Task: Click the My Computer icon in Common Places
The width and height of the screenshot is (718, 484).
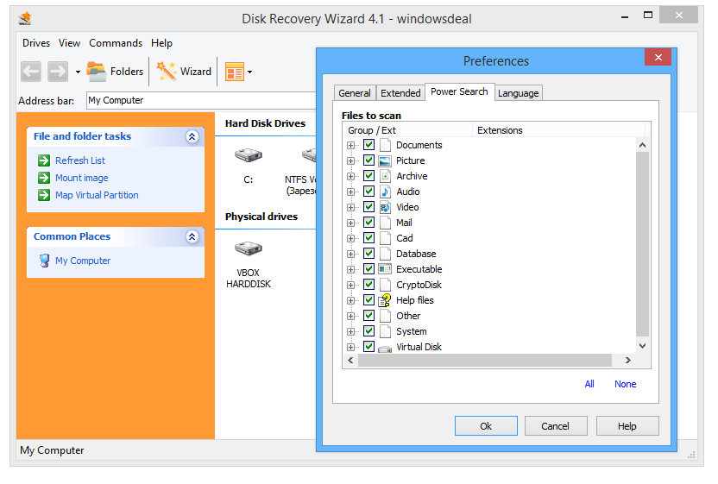Action: point(44,261)
